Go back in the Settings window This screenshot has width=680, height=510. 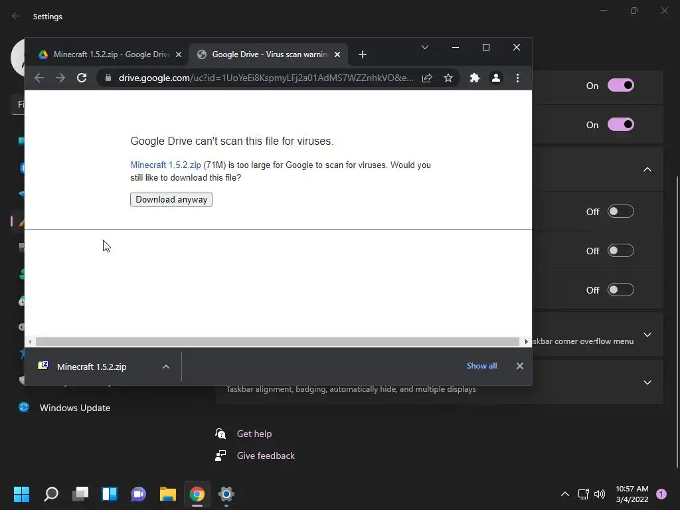click(16, 17)
